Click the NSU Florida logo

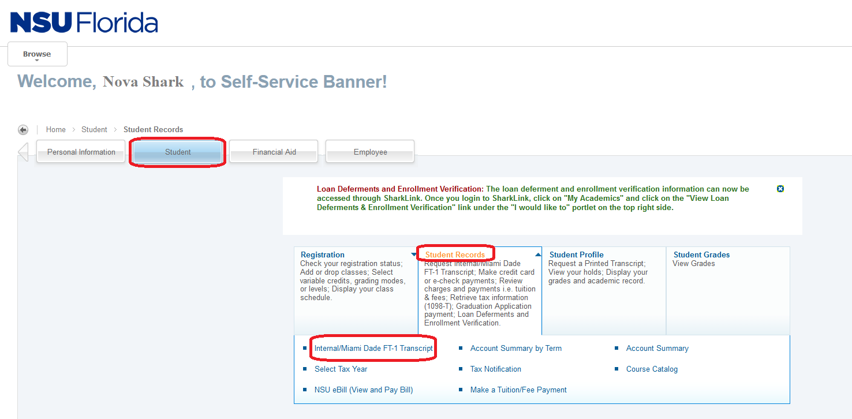84,23
